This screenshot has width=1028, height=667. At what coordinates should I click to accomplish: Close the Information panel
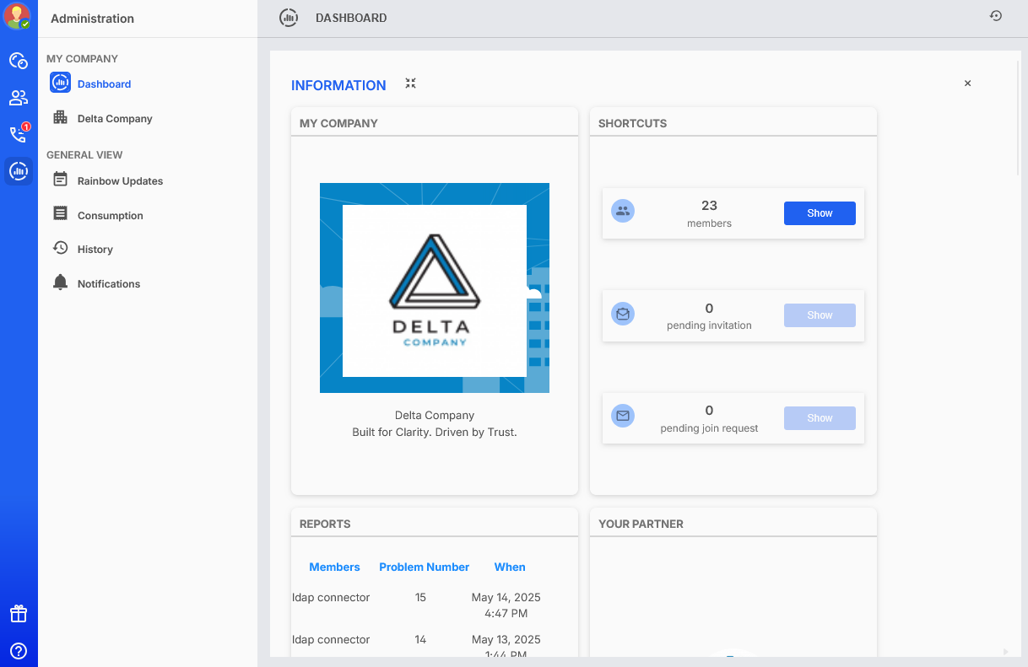click(x=967, y=83)
